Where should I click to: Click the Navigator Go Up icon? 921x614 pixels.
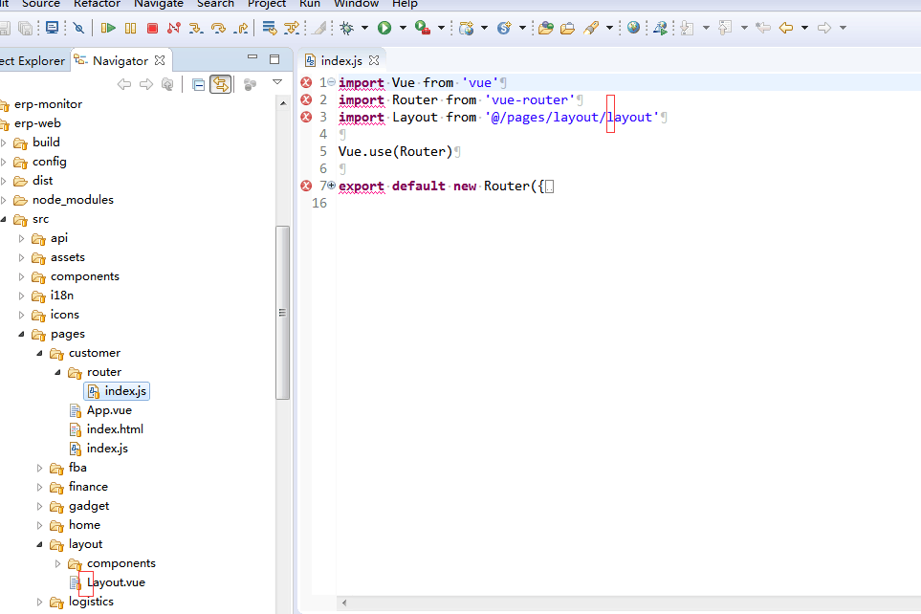point(167,84)
